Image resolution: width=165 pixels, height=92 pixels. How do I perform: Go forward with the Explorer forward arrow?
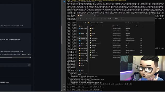coord(81,23)
